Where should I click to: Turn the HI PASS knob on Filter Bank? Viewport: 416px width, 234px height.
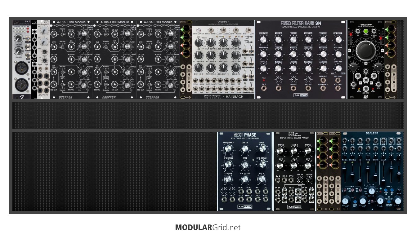coord(338,39)
